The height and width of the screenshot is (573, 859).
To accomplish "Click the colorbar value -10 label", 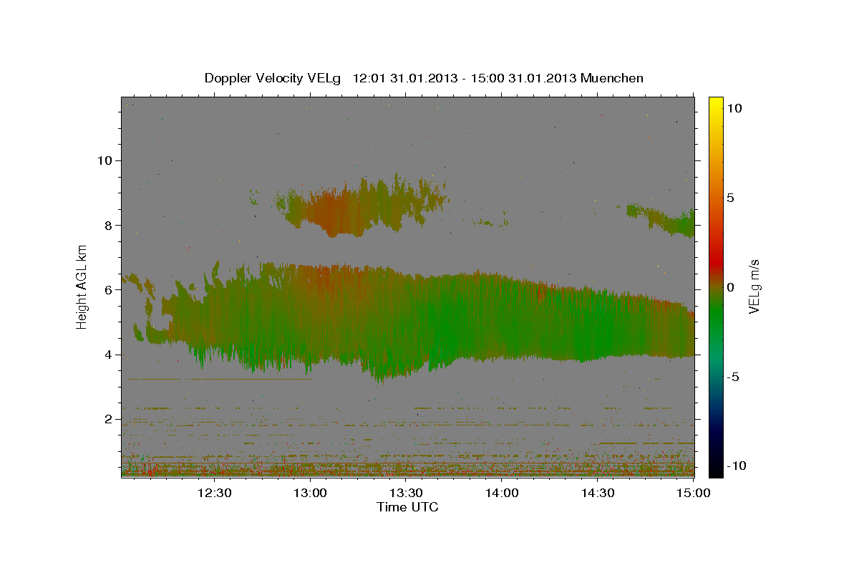I will point(737,466).
